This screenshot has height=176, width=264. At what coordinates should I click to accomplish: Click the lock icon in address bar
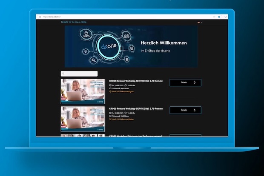coord(40,17)
